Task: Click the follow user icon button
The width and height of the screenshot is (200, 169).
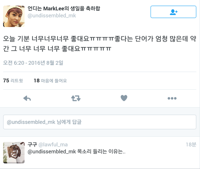Action: [173, 12]
